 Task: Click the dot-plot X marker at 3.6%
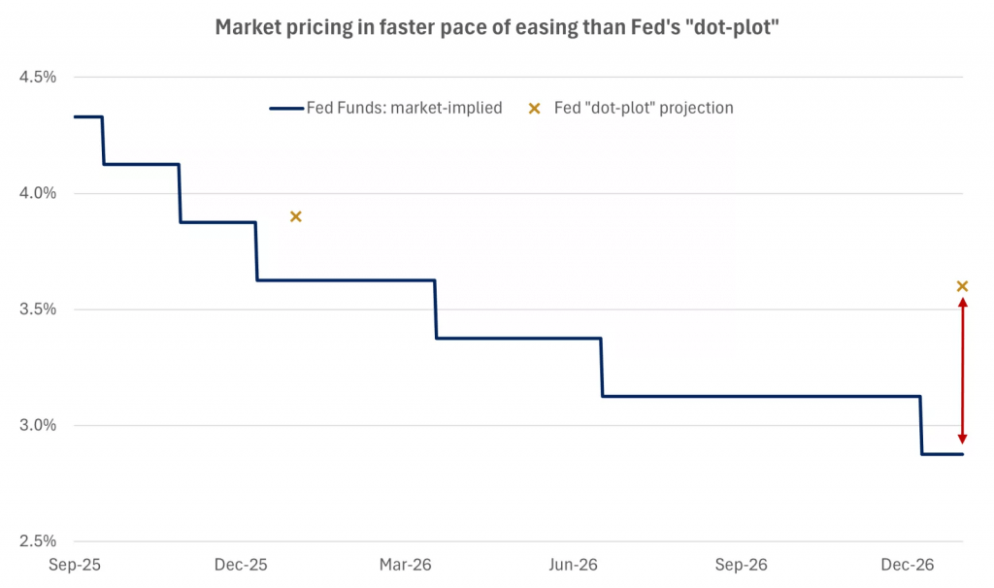(962, 286)
